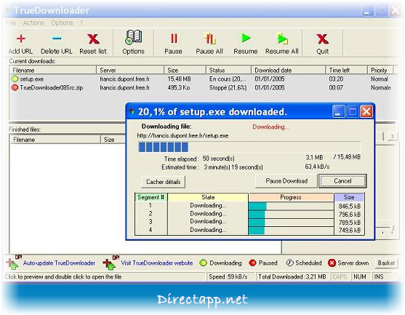Click segment 1 progress bar
The width and height of the screenshot is (405, 315).
pos(291,206)
